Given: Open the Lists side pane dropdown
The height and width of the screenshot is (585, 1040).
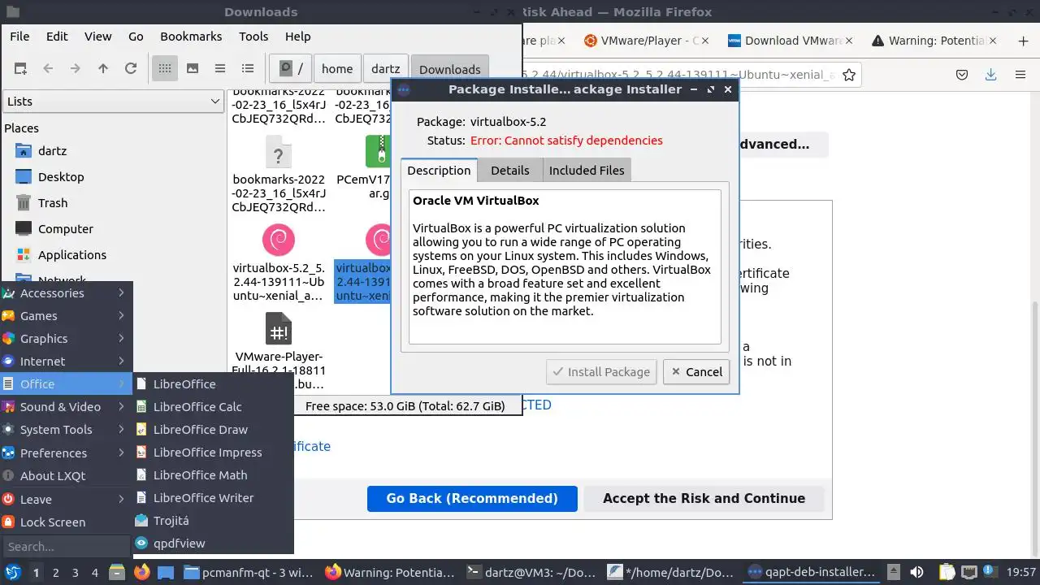Looking at the screenshot, I should coord(114,102).
